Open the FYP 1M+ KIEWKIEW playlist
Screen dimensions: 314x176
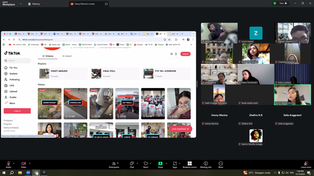(167, 74)
